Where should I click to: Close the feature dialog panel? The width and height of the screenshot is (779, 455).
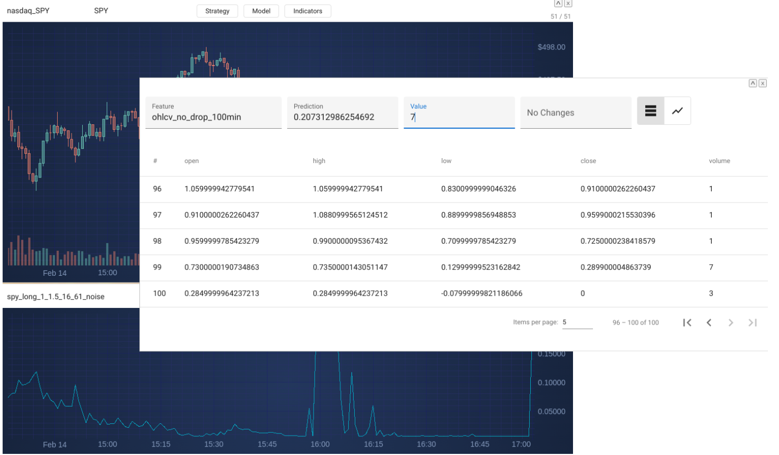(763, 83)
